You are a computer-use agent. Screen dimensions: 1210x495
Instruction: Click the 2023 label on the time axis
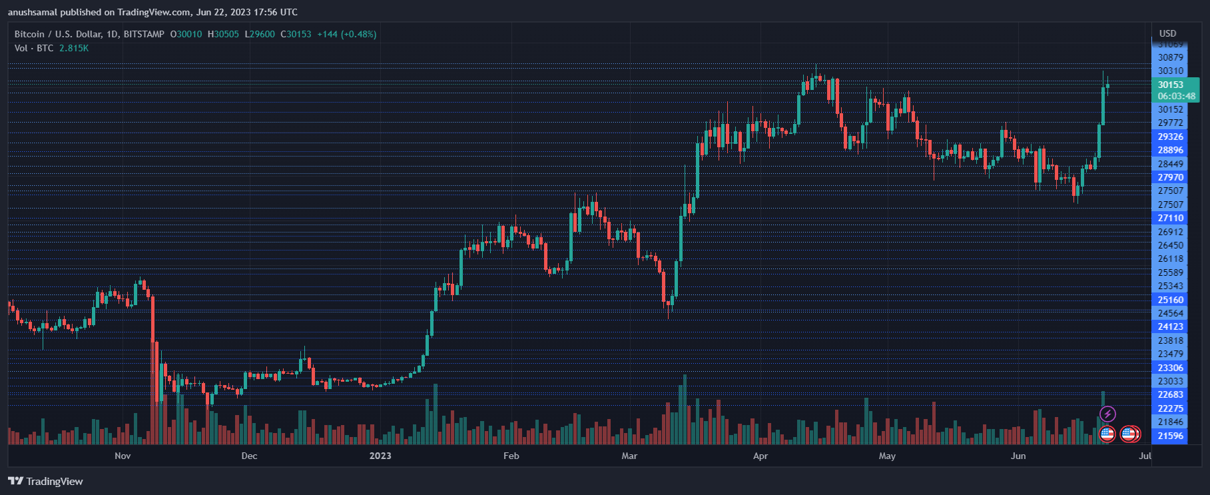tap(380, 456)
